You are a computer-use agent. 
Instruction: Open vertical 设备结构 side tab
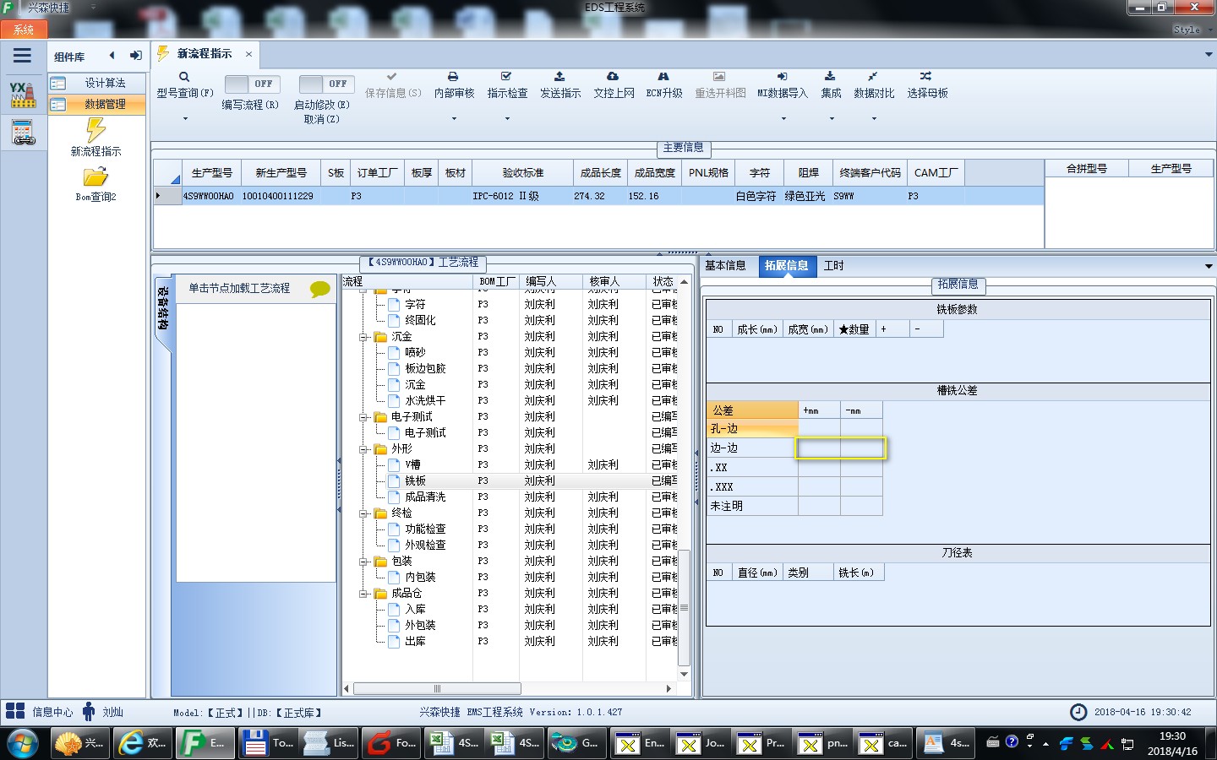point(163,308)
